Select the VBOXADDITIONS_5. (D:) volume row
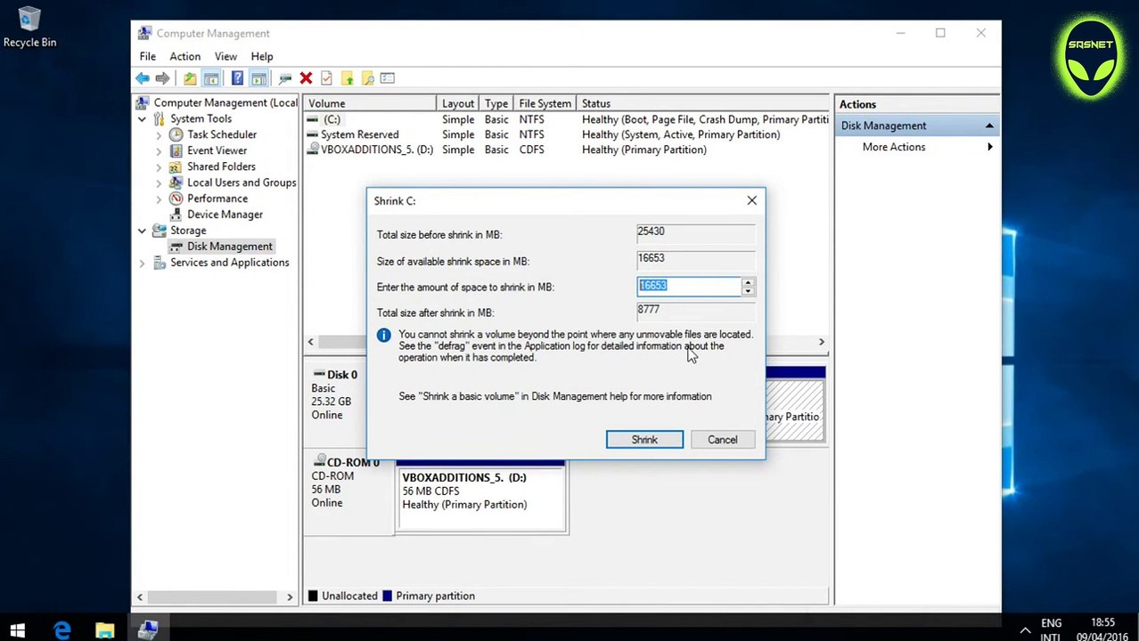Screen dimensions: 1139x641 567,150
